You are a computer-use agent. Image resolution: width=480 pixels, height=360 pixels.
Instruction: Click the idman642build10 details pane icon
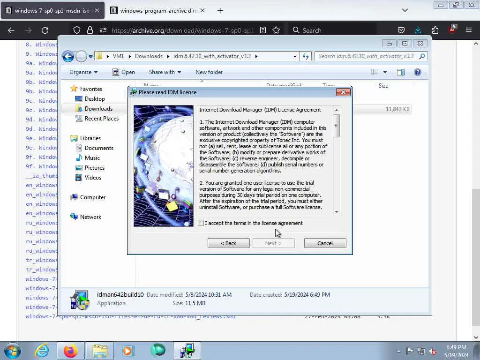click(80, 300)
